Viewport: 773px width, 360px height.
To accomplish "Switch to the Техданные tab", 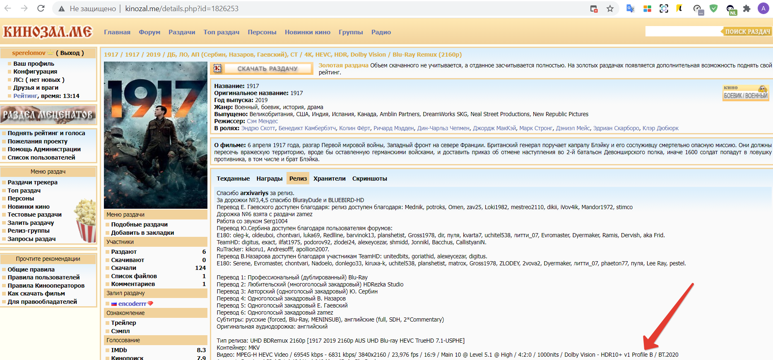I will pyautogui.click(x=233, y=179).
